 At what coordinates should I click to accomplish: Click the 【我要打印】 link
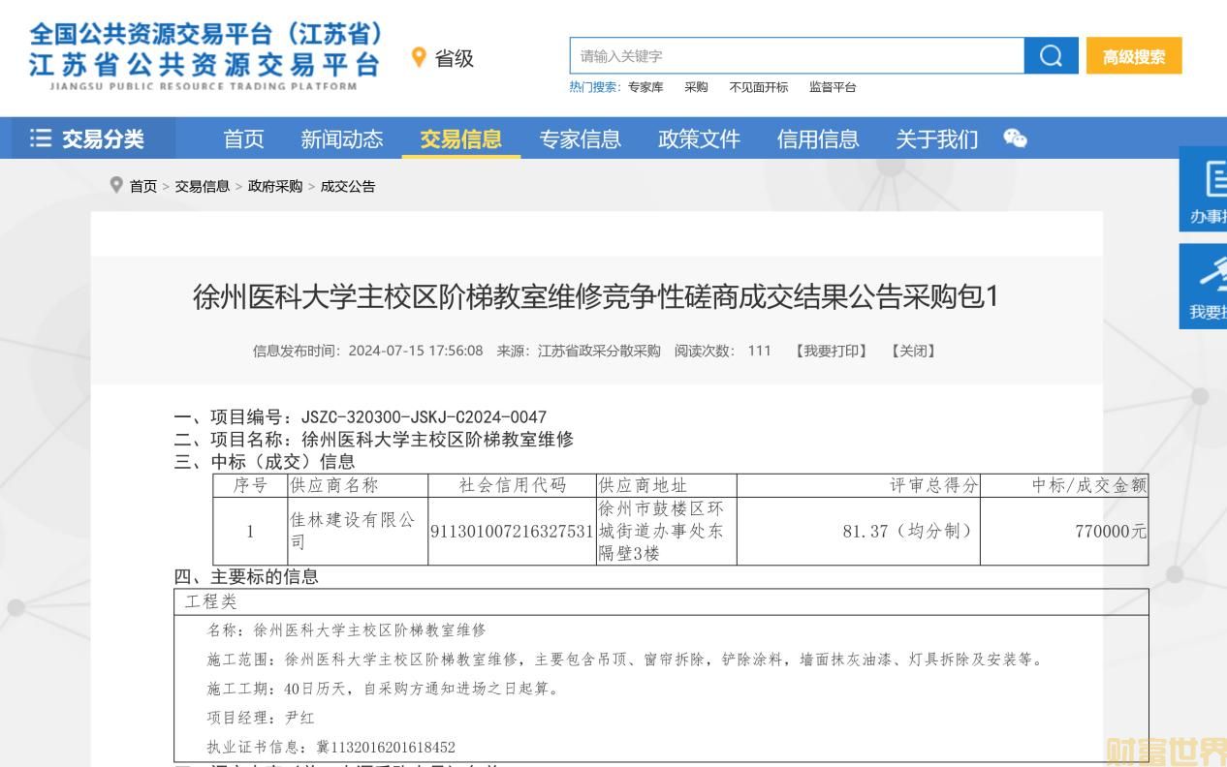tap(831, 351)
